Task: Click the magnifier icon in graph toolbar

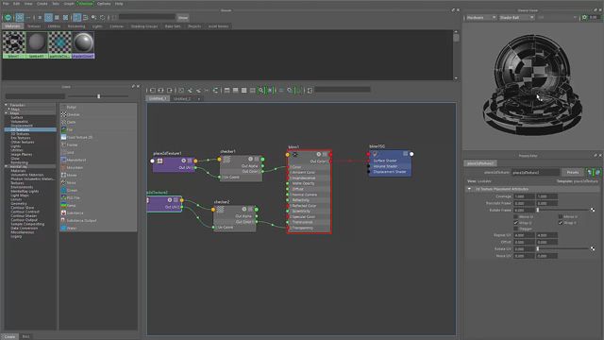Action: pos(260,91)
